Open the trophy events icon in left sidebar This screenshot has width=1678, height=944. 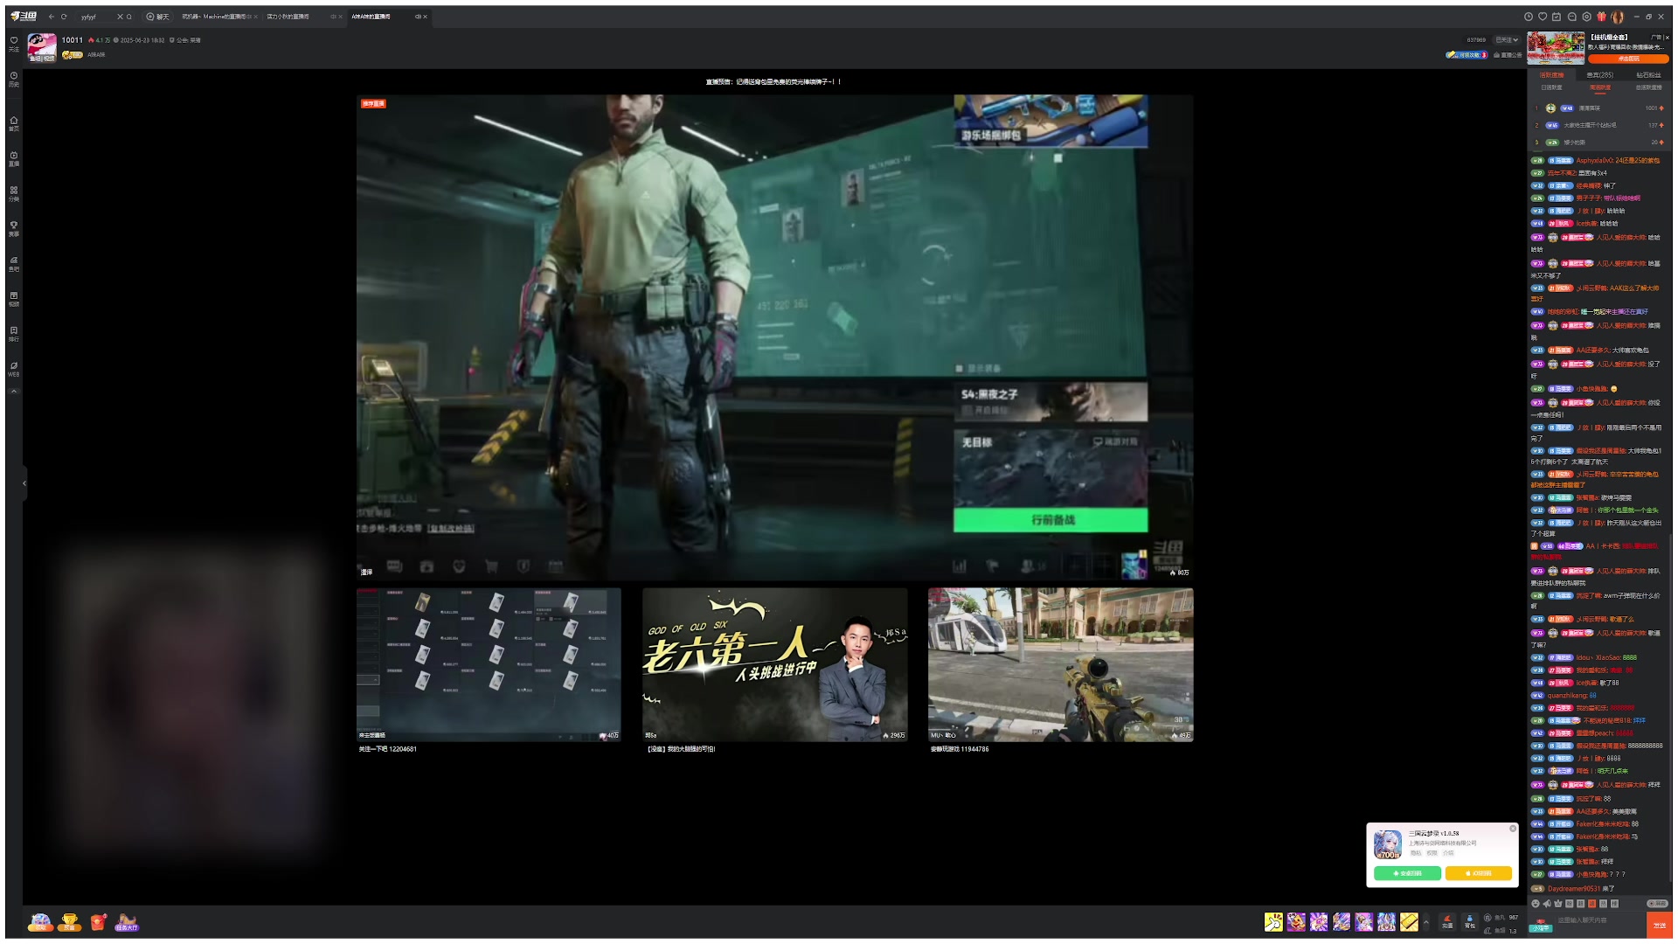[13, 228]
